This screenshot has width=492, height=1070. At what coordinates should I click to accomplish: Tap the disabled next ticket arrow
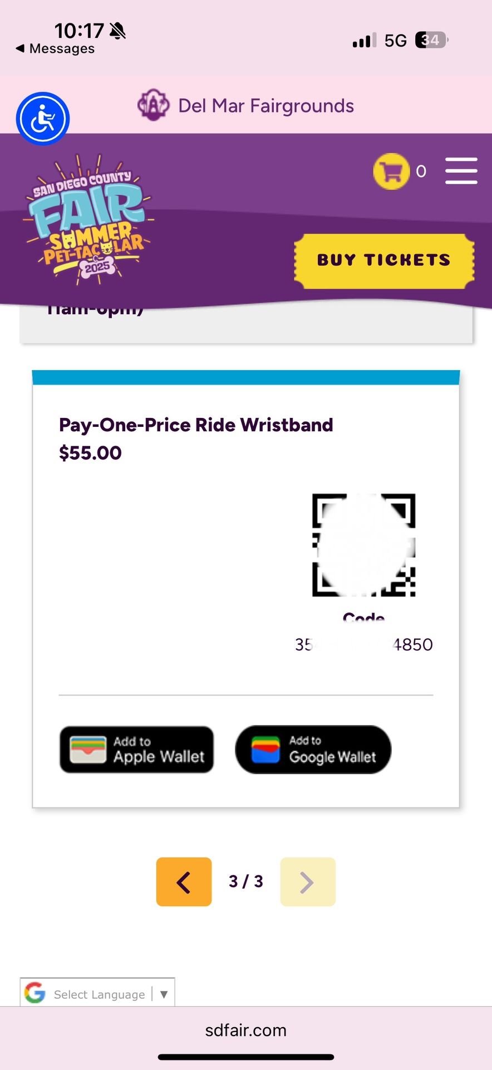click(x=308, y=882)
